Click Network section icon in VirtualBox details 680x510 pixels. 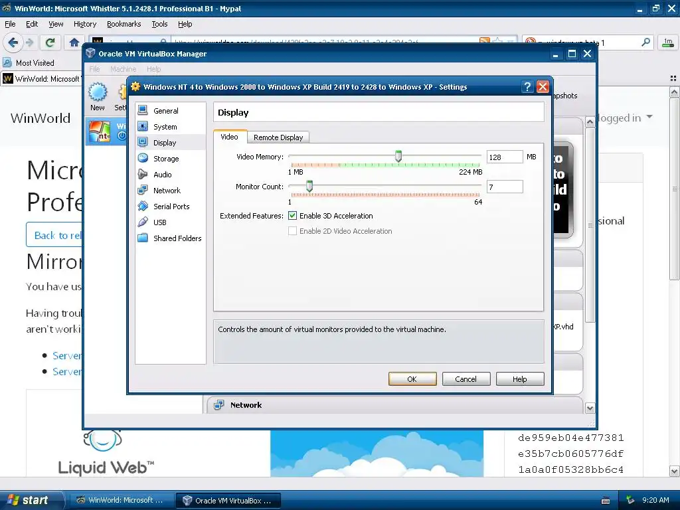[x=219, y=405]
